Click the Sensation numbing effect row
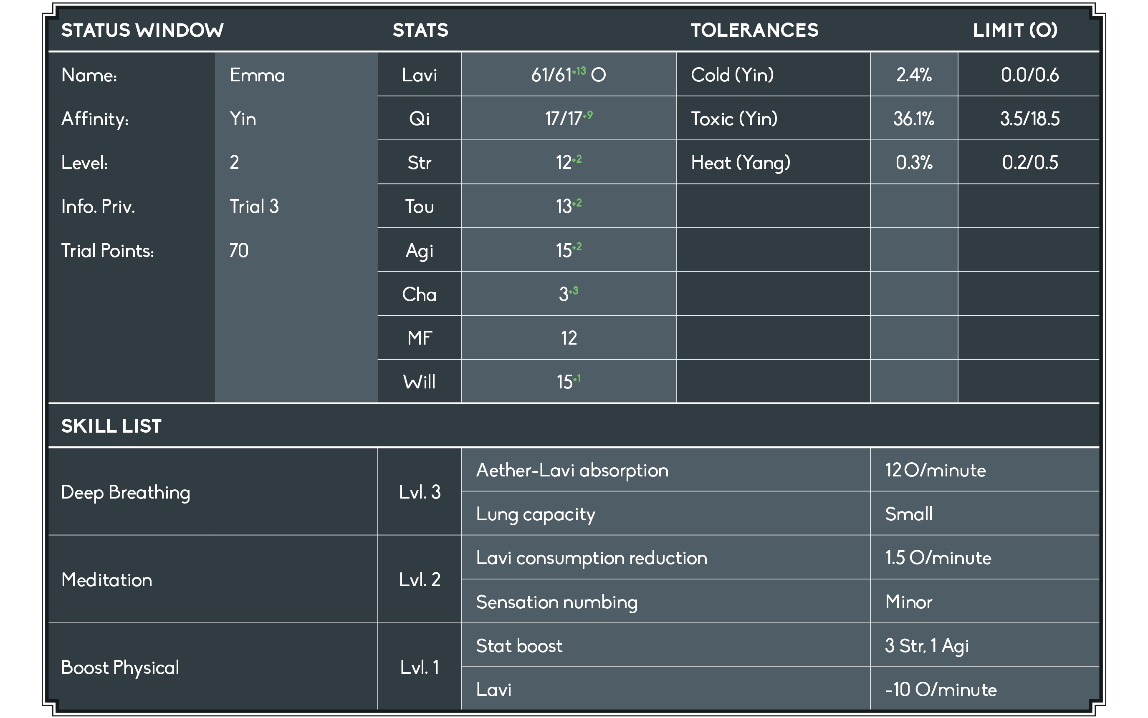Screen dimensions: 1148x718 pyautogui.click(x=556, y=602)
